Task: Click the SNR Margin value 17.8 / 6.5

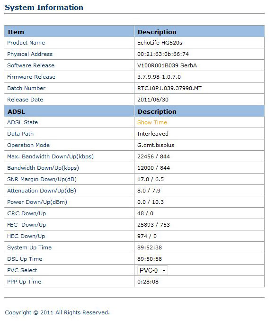Action: coord(151,179)
